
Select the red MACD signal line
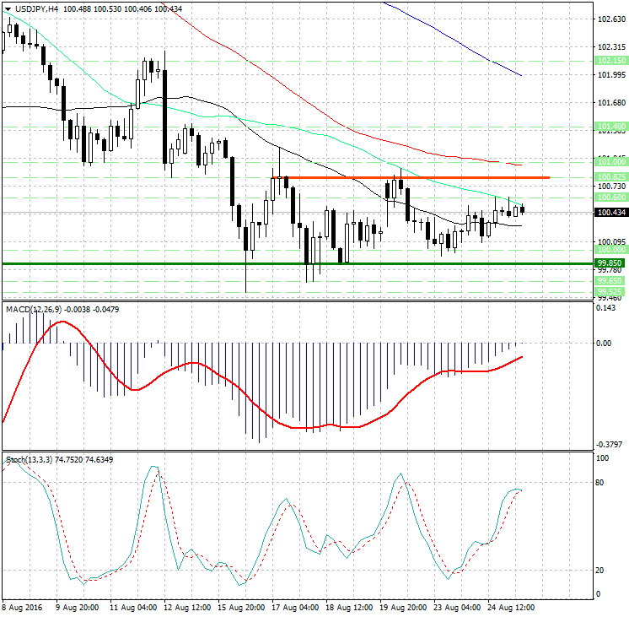(320, 427)
